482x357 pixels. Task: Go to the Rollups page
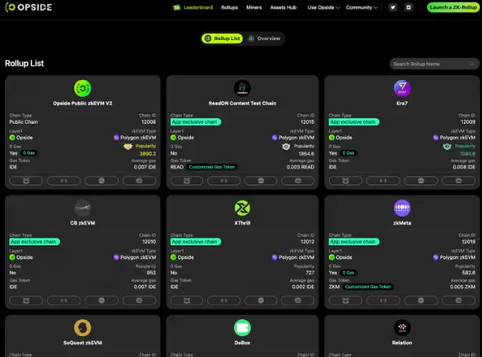pyautogui.click(x=230, y=7)
